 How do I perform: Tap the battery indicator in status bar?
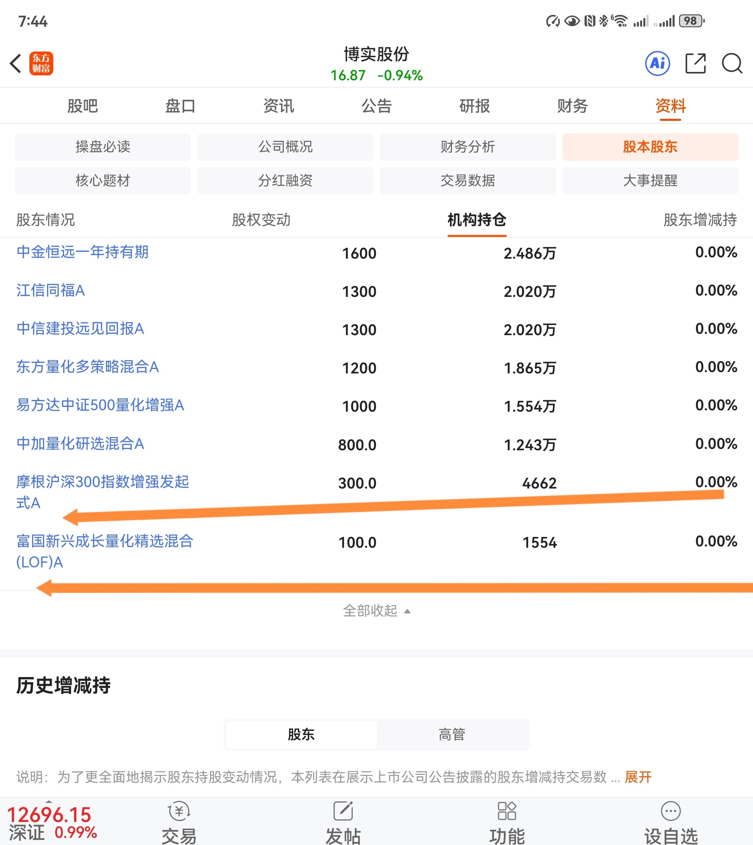(x=692, y=21)
